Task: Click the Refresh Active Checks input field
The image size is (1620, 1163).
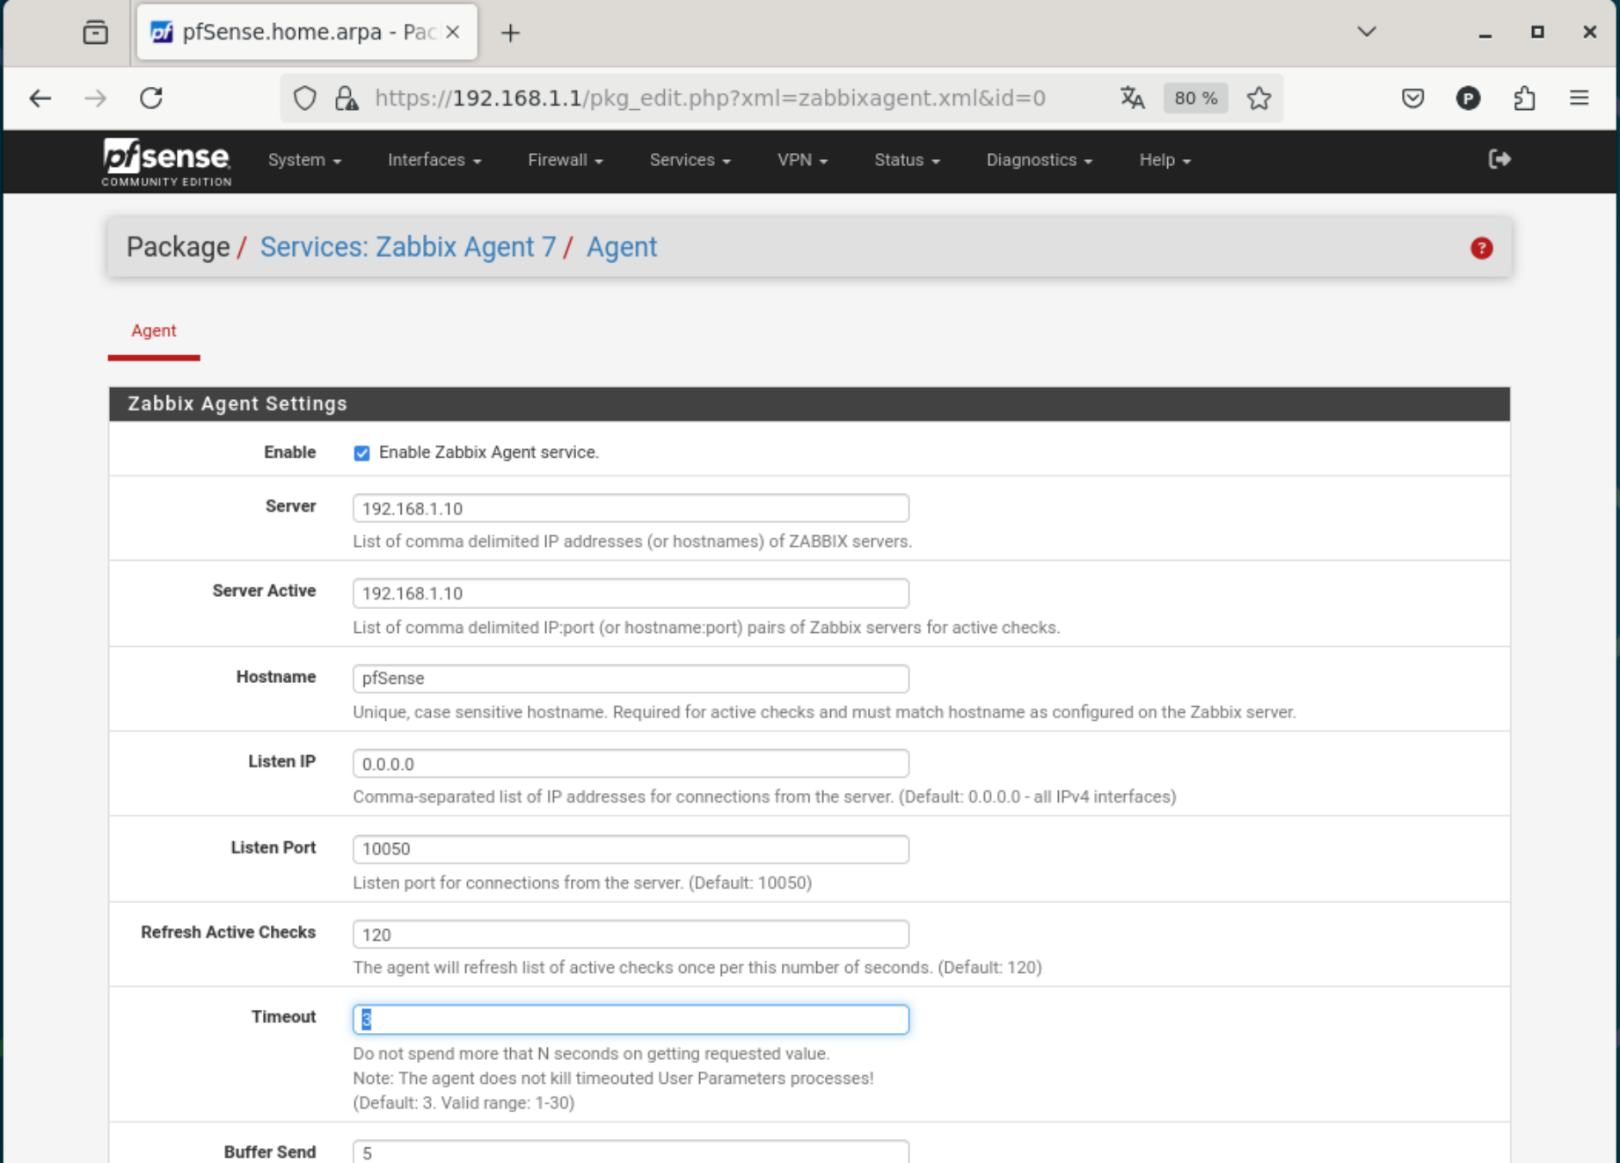Action: [631, 934]
